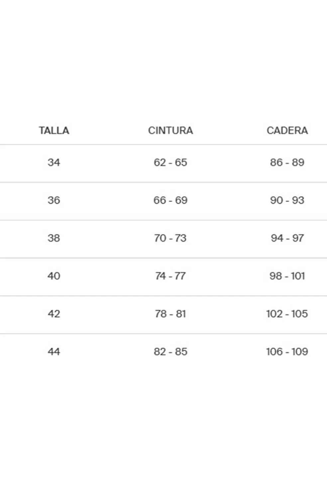This screenshot has width=327, height=492.
Task: Click hip measurement 86 - 89
Action: [x=287, y=162]
